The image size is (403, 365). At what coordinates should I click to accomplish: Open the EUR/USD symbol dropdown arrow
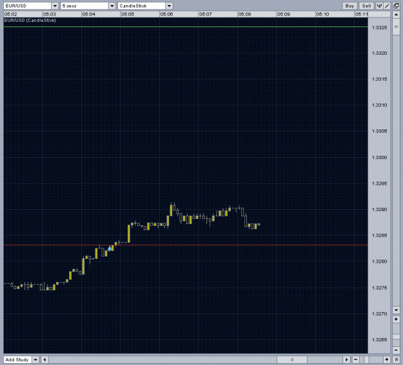point(55,6)
